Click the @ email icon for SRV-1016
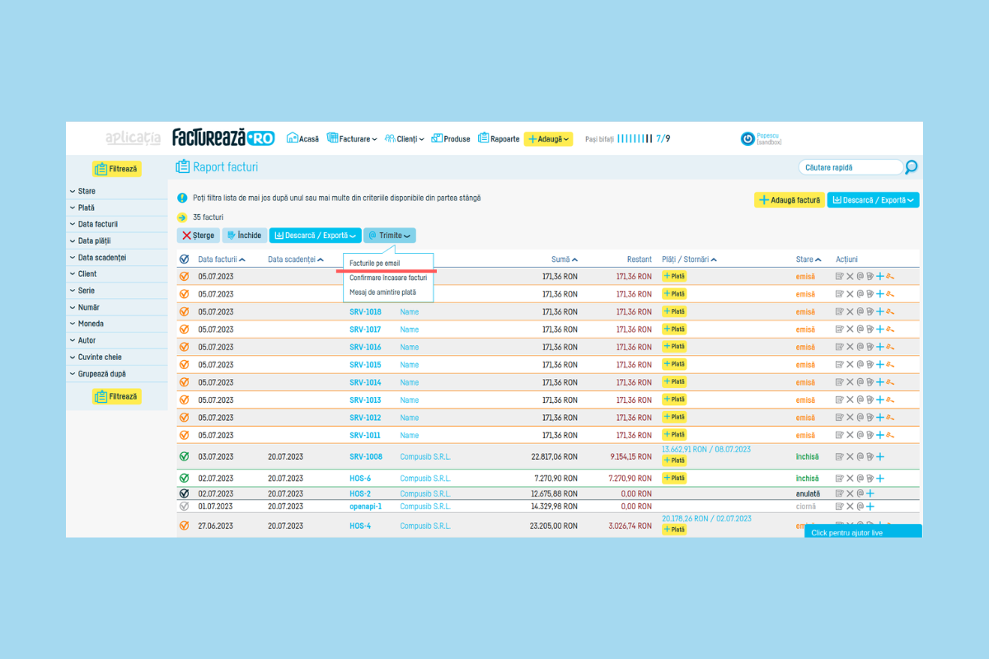Screen dimensions: 989x659 pos(860,347)
